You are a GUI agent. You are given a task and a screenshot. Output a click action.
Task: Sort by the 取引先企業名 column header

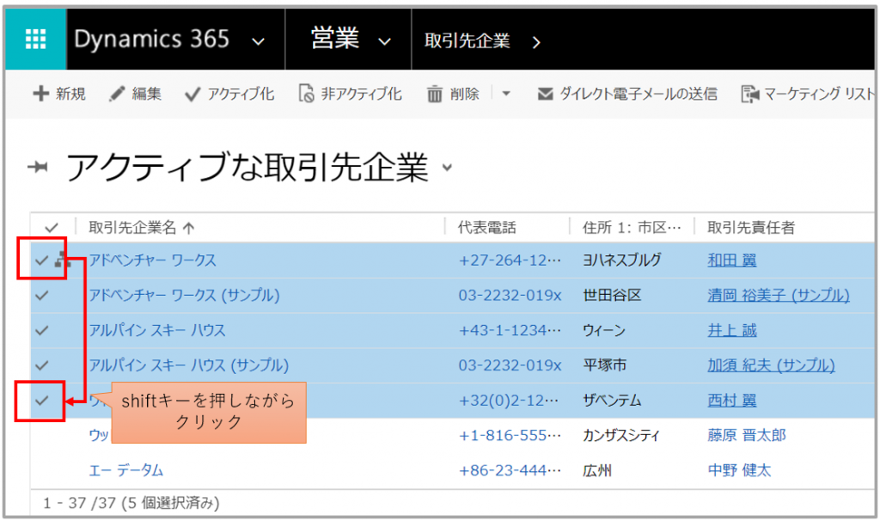133,227
